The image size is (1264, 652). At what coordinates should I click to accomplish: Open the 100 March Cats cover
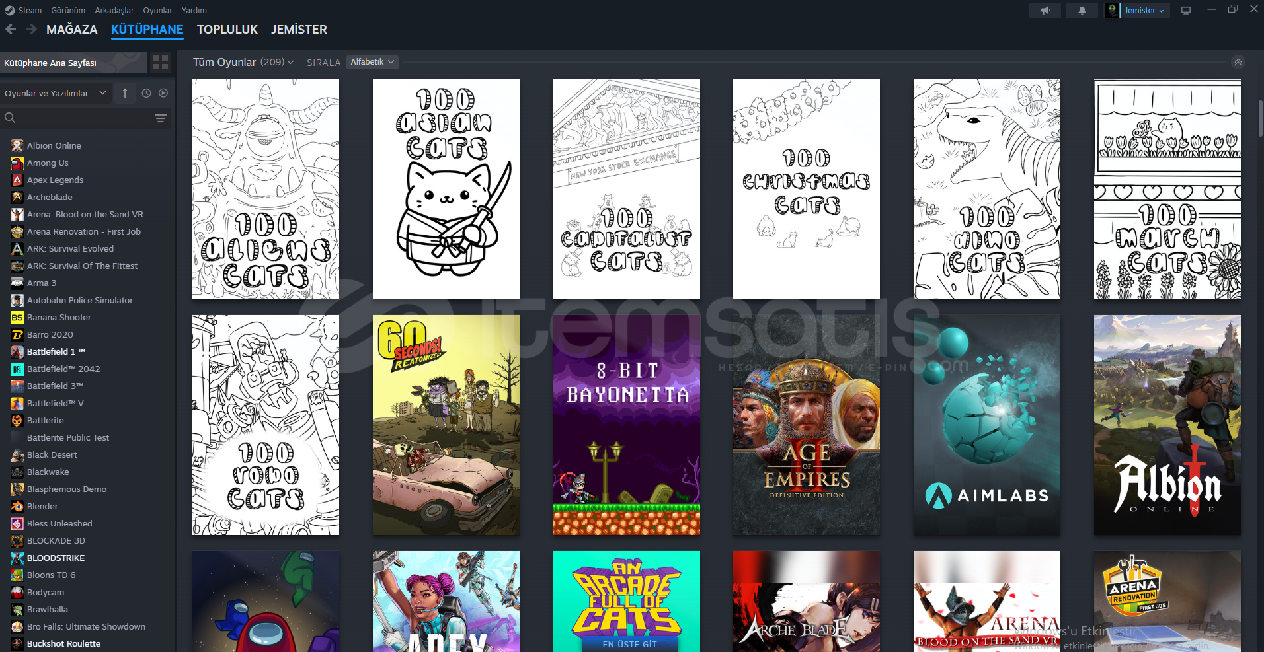(1167, 190)
